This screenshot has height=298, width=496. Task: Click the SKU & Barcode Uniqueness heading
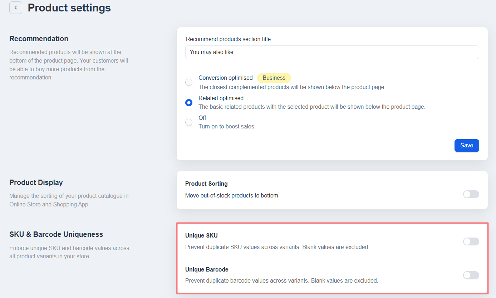point(56,234)
